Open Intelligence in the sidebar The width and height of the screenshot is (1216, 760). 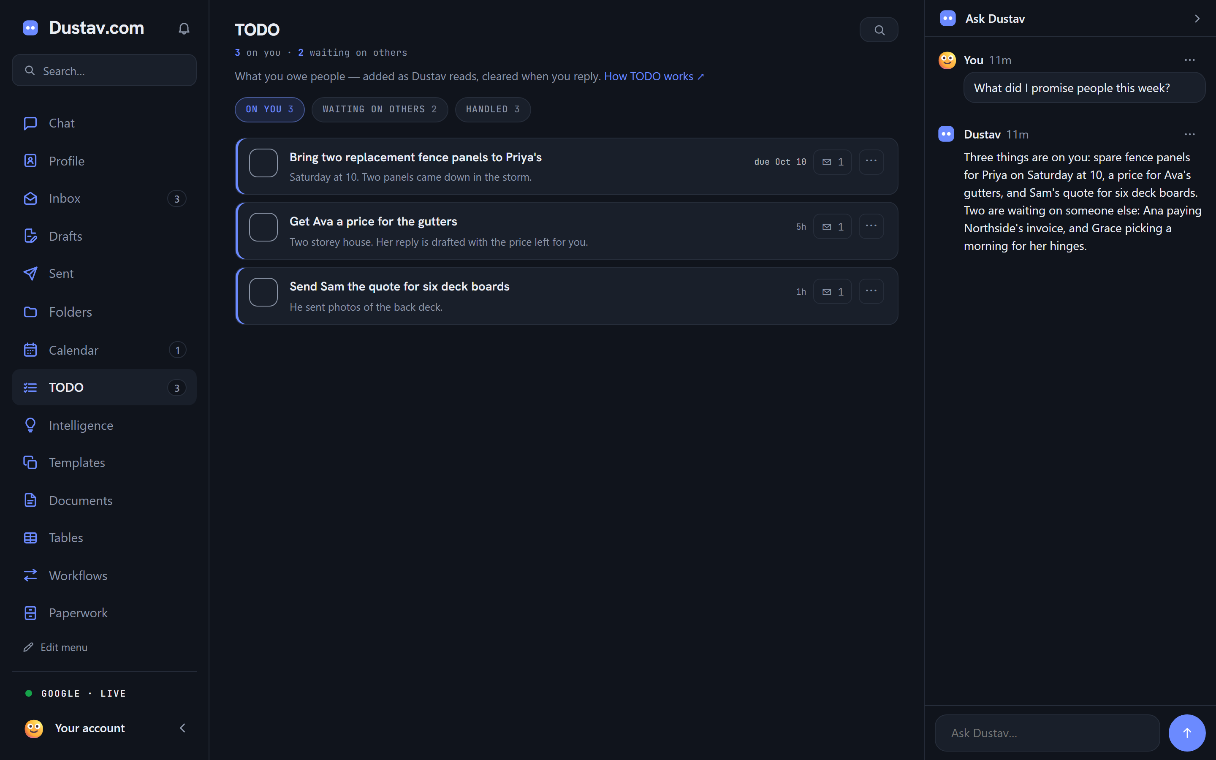[104, 425]
